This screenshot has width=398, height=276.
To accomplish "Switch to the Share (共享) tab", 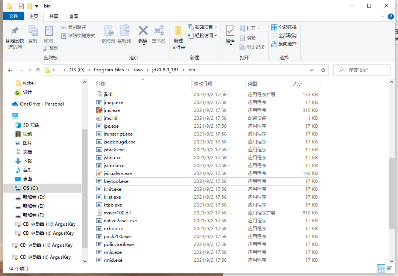I will [54, 16].
